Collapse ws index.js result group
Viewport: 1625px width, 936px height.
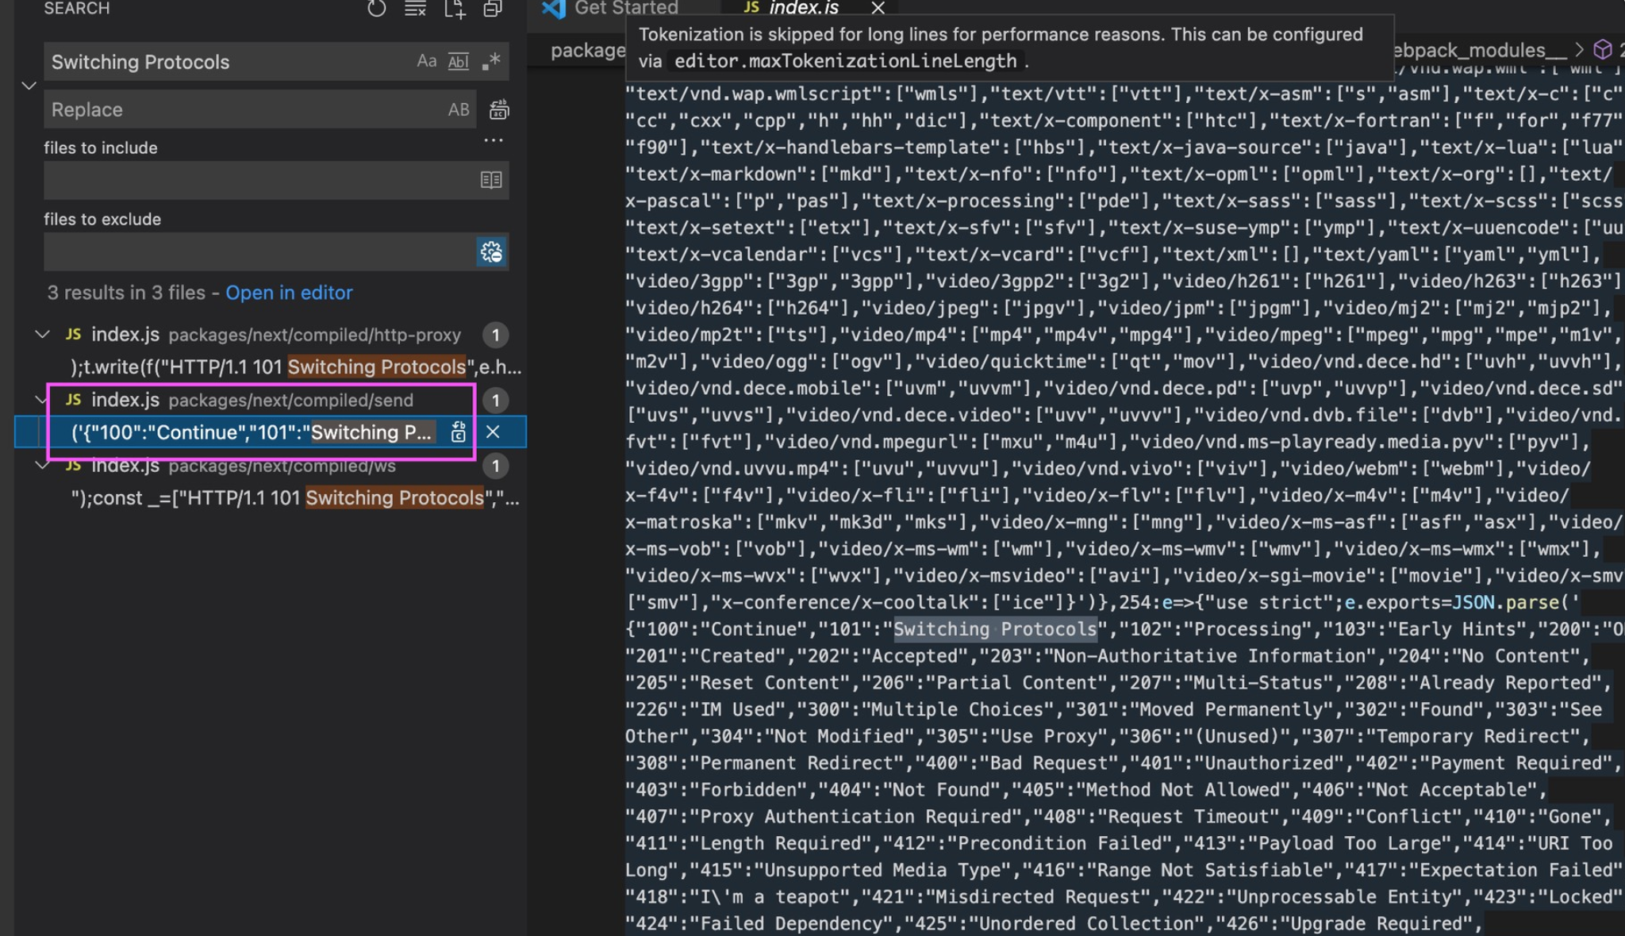[x=42, y=466]
